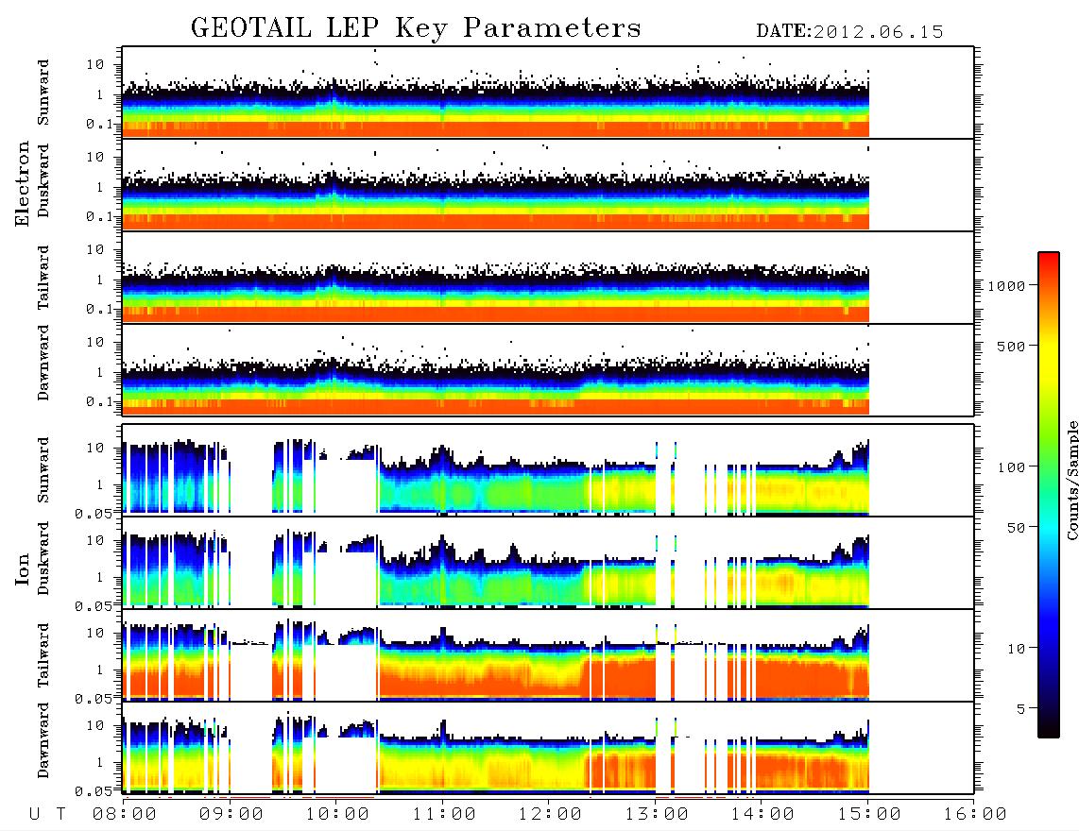Image resolution: width=1079 pixels, height=831 pixels.
Task: Click the Ion Sunward axis label
Action: coord(43,470)
